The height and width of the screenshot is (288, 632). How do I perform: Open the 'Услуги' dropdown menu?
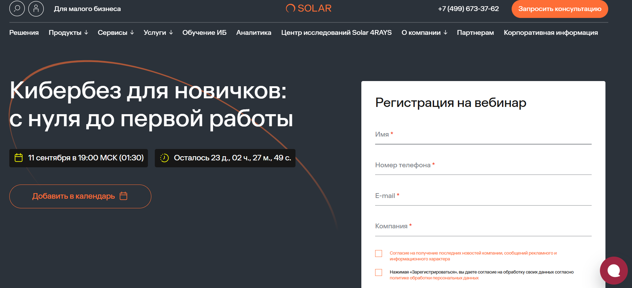[158, 32]
